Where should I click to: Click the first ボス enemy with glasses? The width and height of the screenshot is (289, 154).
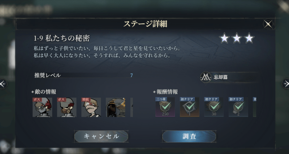(x=42, y=107)
